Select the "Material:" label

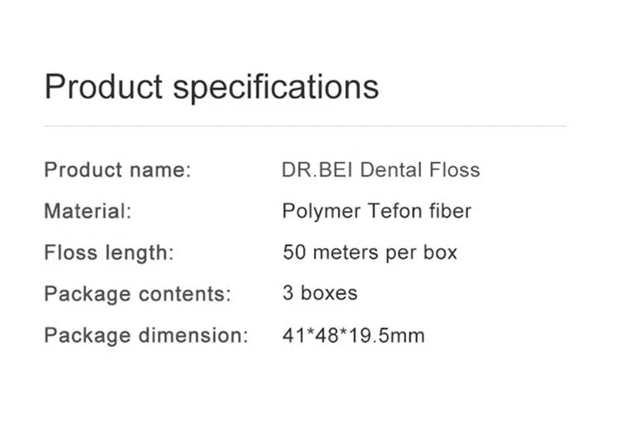[88, 211]
